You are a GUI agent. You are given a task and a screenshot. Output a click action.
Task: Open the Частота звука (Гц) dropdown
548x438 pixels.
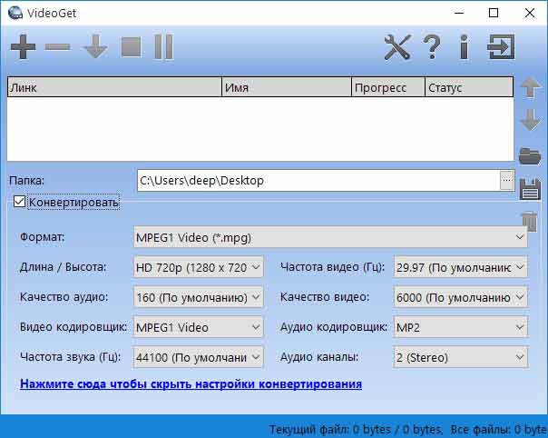(x=198, y=357)
